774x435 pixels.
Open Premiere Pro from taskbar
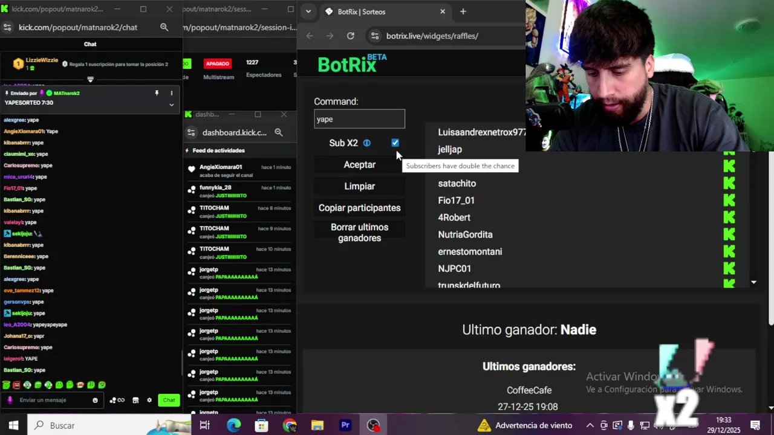point(345,425)
